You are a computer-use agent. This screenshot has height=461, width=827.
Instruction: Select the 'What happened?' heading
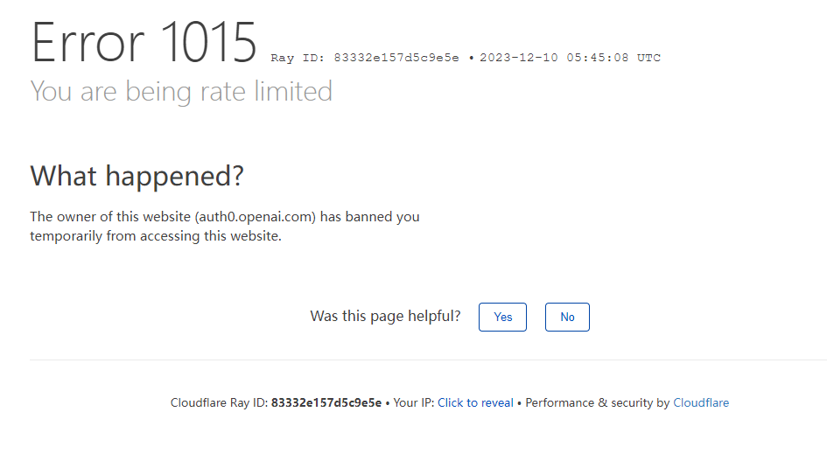click(x=137, y=176)
